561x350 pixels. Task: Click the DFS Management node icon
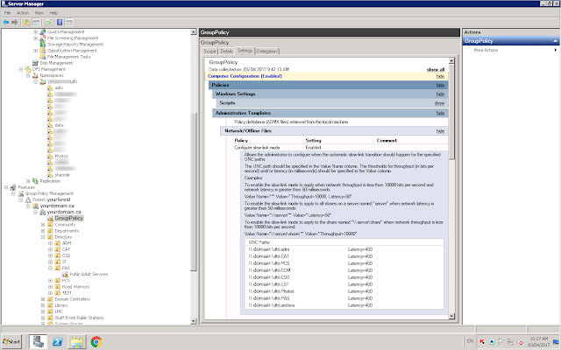click(x=28, y=69)
